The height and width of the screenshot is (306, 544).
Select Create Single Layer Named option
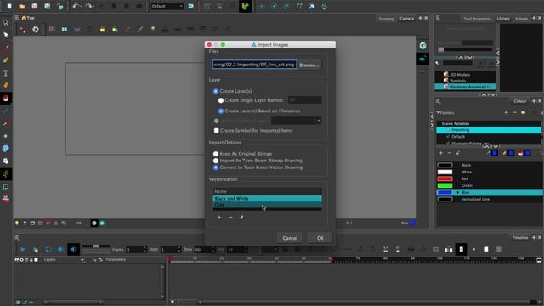[x=221, y=100]
